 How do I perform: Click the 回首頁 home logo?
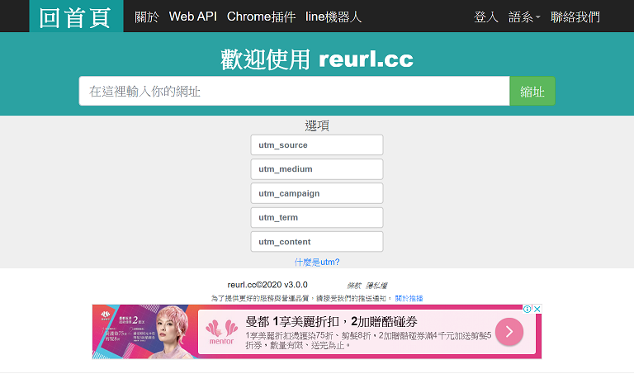click(x=75, y=17)
